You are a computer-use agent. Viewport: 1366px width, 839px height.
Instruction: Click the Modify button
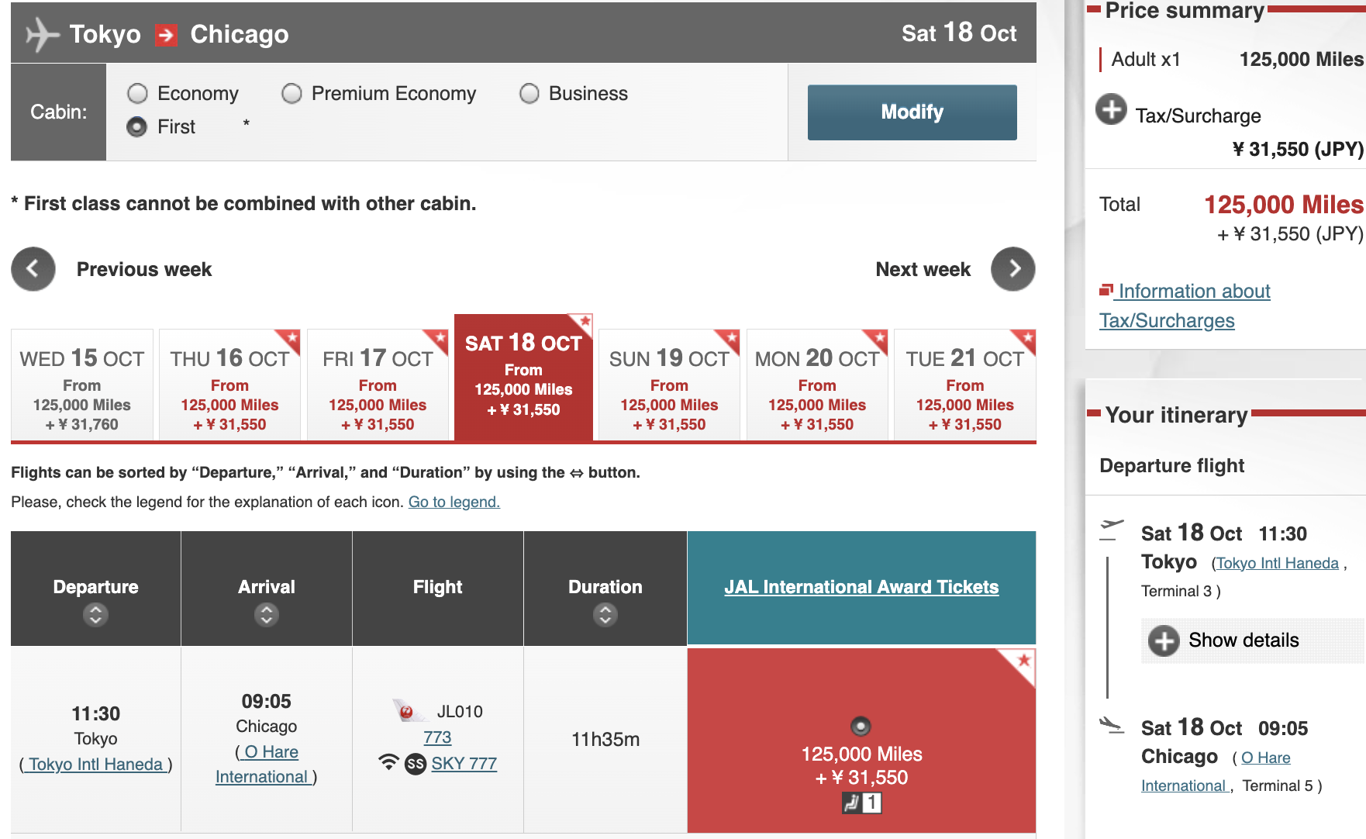click(912, 112)
